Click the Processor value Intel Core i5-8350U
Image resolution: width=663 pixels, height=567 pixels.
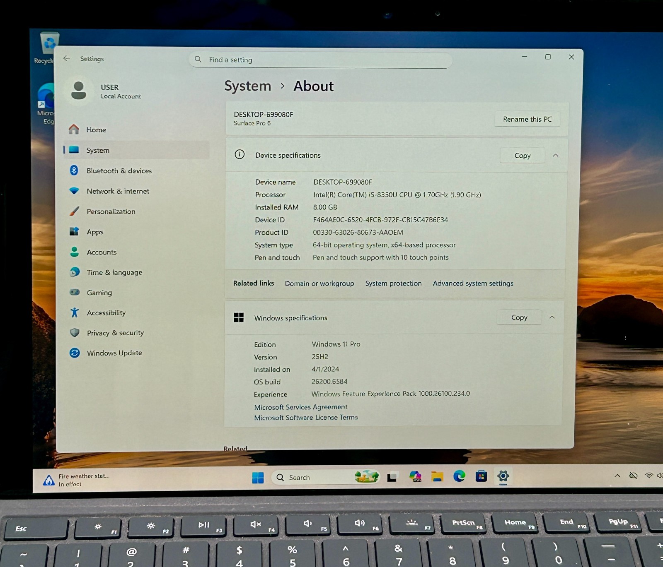tap(397, 195)
